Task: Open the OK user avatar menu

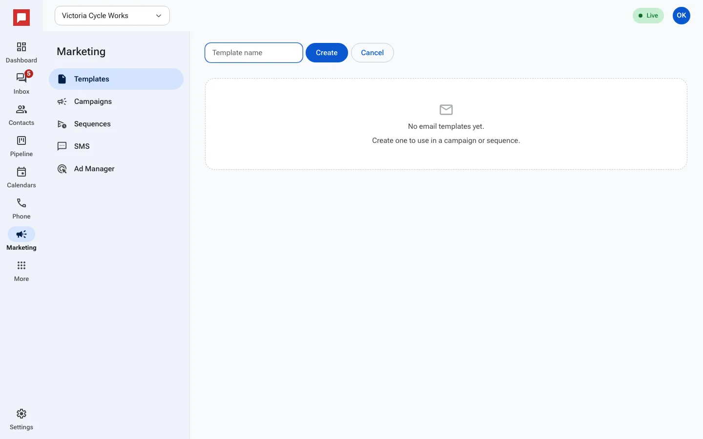Action: click(x=682, y=16)
